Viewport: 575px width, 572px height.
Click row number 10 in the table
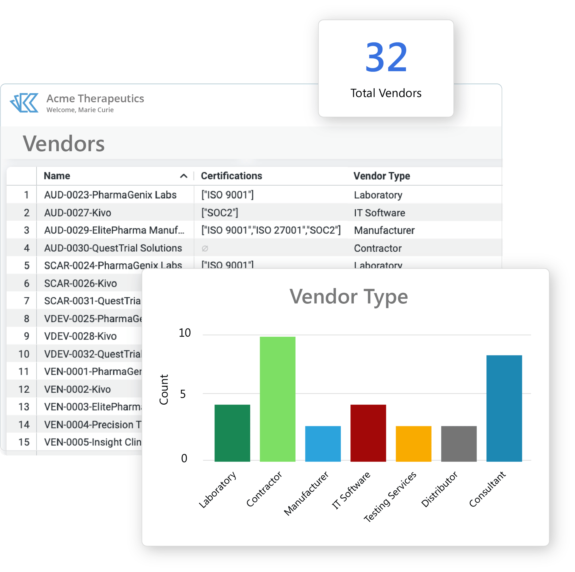(24, 354)
